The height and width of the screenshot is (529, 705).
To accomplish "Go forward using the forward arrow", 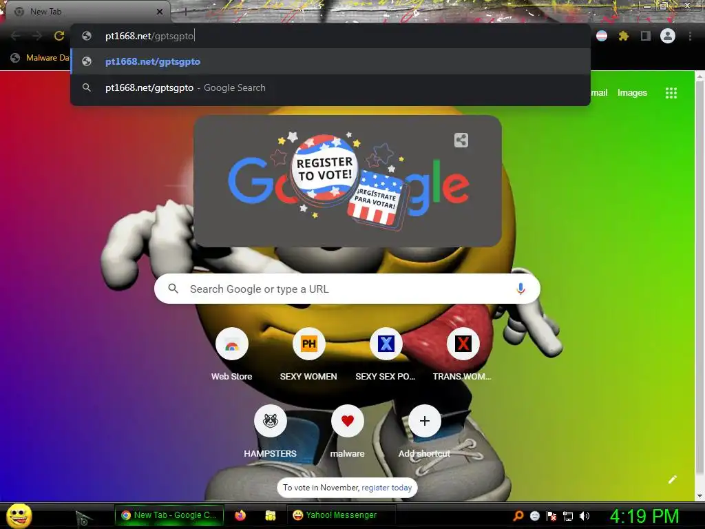I will click(x=37, y=36).
